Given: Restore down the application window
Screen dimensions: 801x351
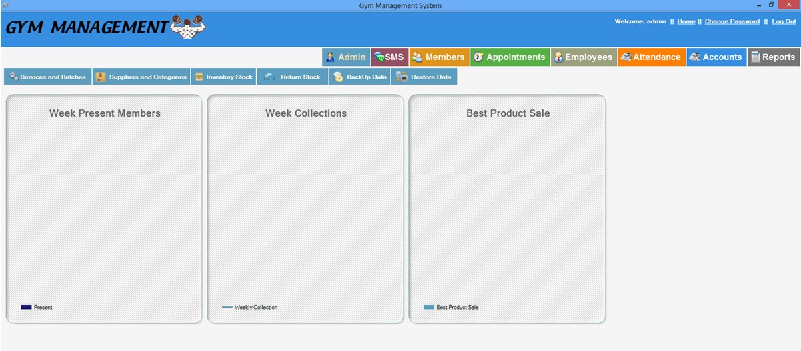Looking at the screenshot, I should (x=772, y=5).
